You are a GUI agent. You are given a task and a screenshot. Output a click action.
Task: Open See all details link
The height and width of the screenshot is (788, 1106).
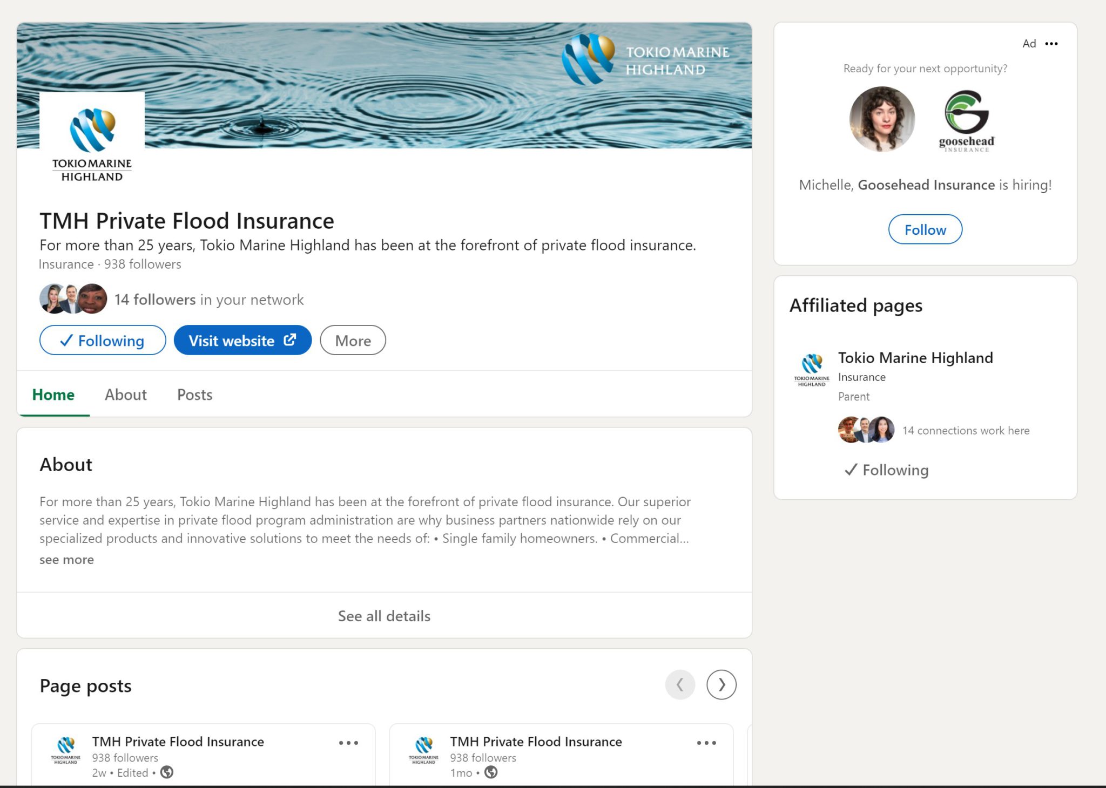tap(384, 616)
